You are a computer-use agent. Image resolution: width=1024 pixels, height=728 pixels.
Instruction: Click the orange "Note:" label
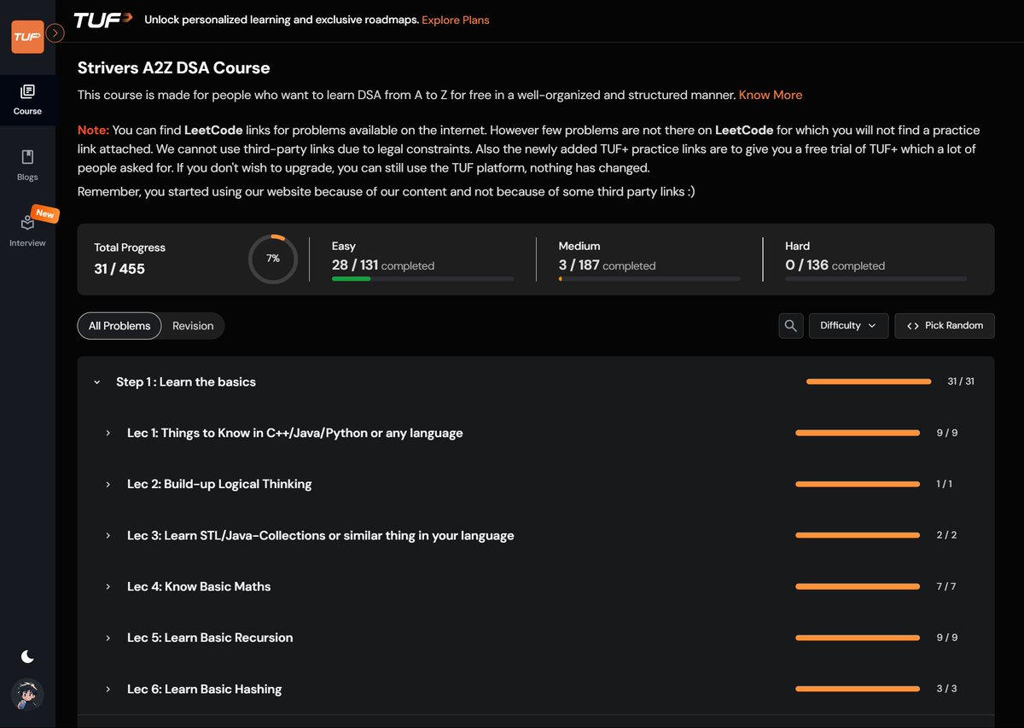[x=93, y=131]
